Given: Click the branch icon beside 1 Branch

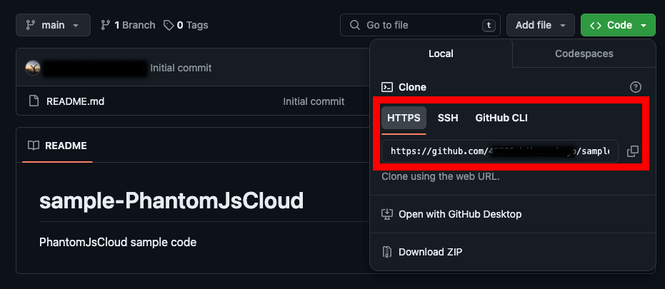Looking at the screenshot, I should click(x=106, y=25).
